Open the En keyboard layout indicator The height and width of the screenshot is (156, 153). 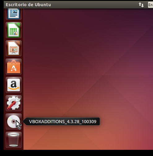151,5
